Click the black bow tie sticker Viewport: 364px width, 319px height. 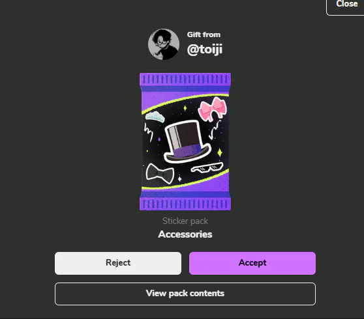[x=160, y=174]
